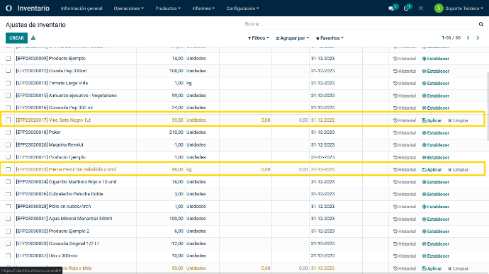Click the search magnifier icon
The width and height of the screenshot is (489, 274).
tap(481, 24)
